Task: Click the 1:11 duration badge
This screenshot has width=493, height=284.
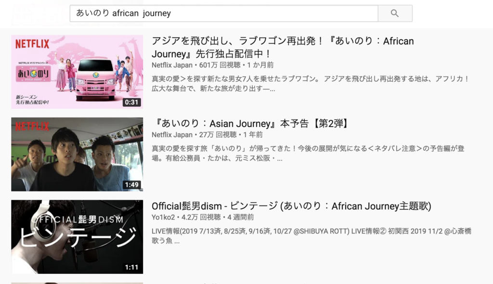Action: tap(131, 267)
